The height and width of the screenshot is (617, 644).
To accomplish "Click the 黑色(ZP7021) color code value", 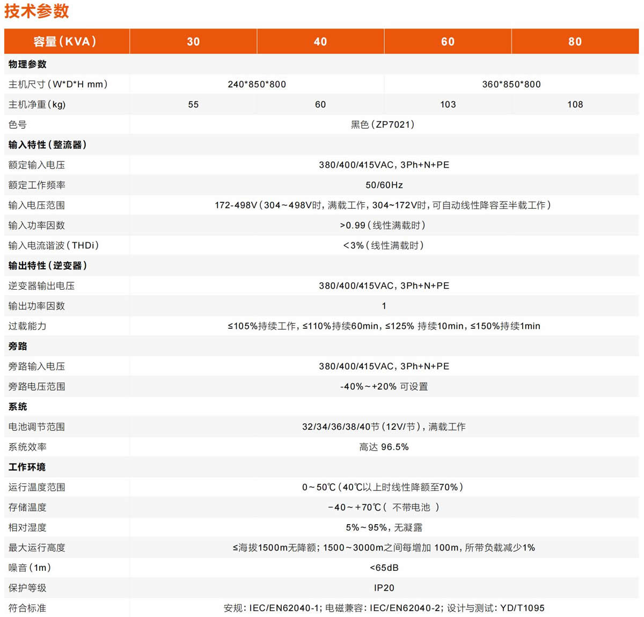I will (383, 124).
